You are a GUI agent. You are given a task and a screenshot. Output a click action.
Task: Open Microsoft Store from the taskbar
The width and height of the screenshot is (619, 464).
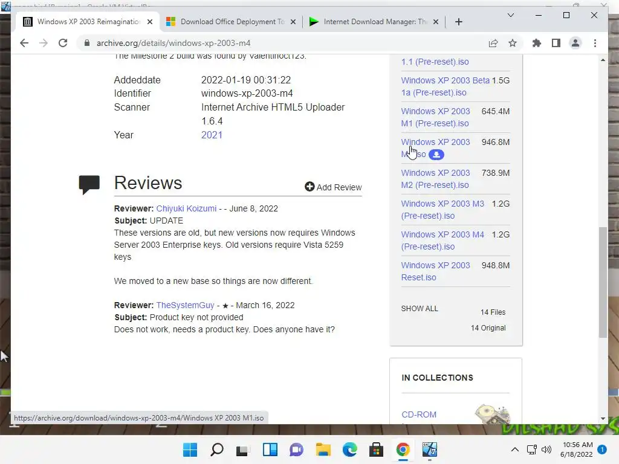point(376,449)
